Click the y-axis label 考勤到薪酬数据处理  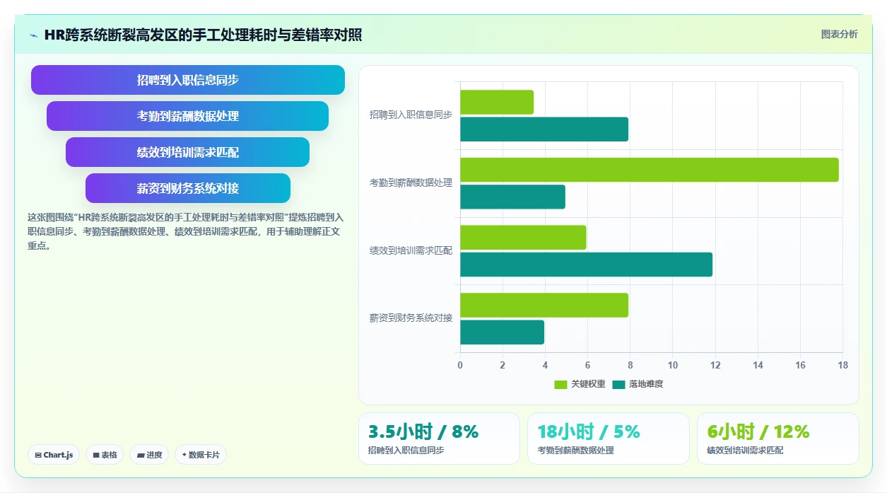coord(411,182)
